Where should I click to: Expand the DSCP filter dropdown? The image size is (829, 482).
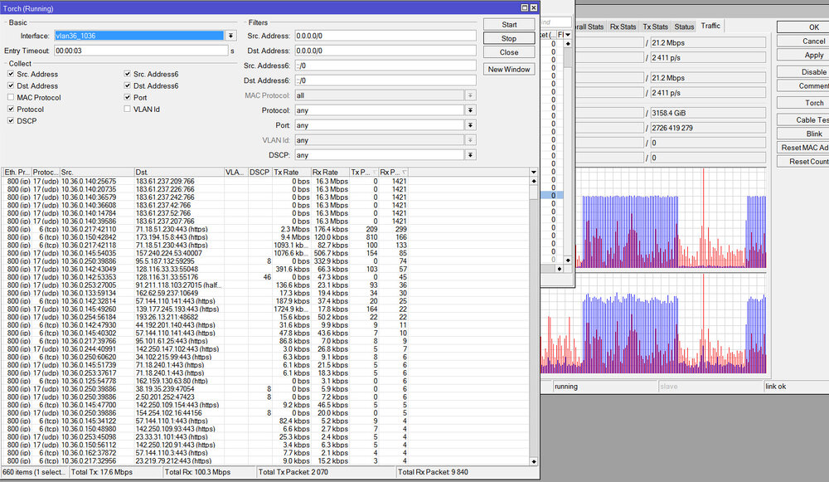coord(470,155)
